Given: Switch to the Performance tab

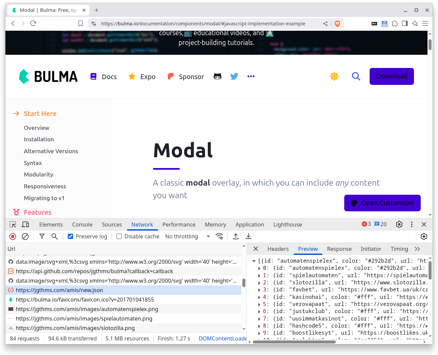Looking at the screenshot, I should click(x=179, y=224).
